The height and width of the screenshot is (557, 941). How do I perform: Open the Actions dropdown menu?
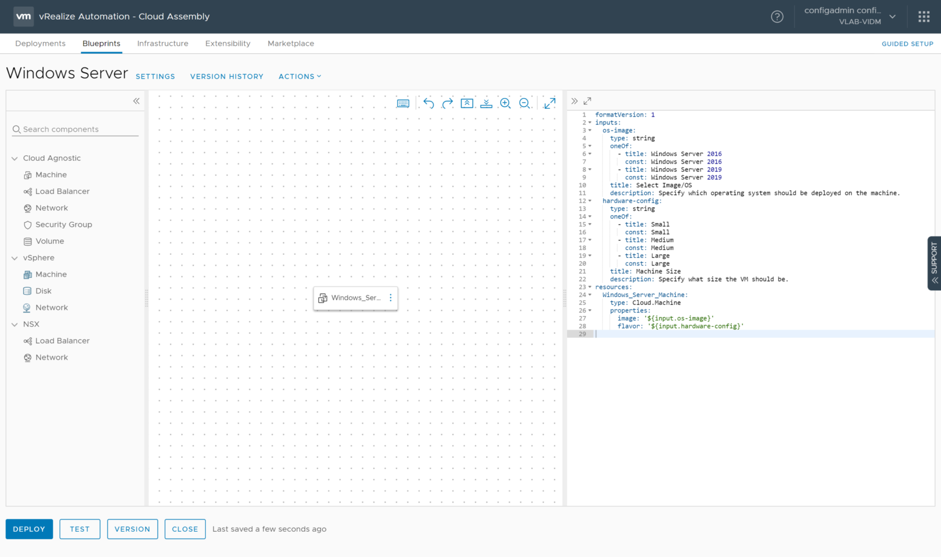coord(300,76)
